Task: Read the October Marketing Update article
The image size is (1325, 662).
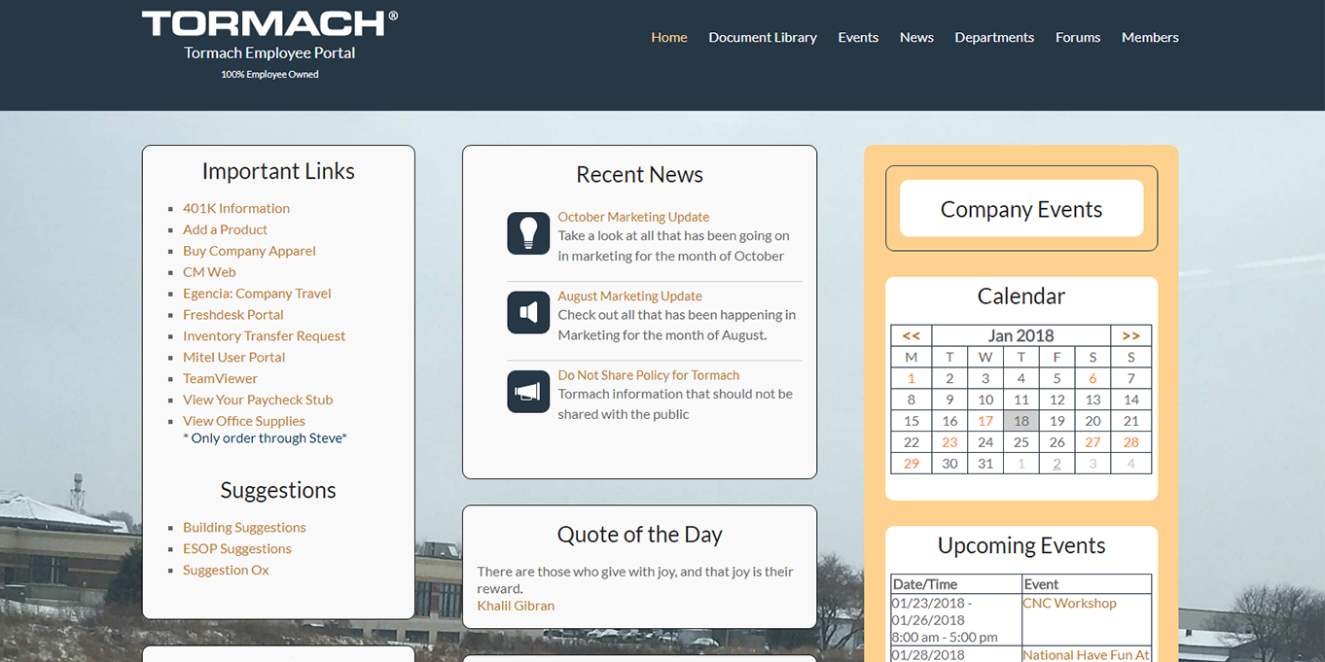Action: point(632,217)
